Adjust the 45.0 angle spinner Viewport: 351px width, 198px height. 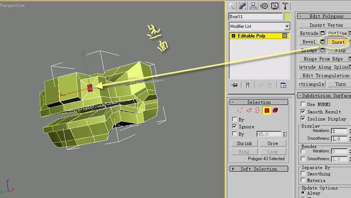click(284, 134)
